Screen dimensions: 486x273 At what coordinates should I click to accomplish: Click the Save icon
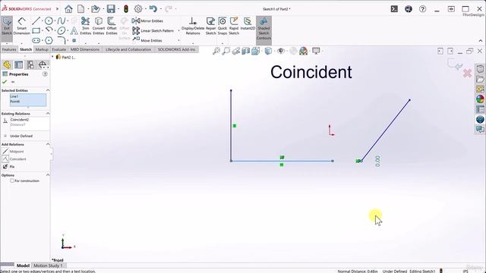pyautogui.click(x=111, y=9)
